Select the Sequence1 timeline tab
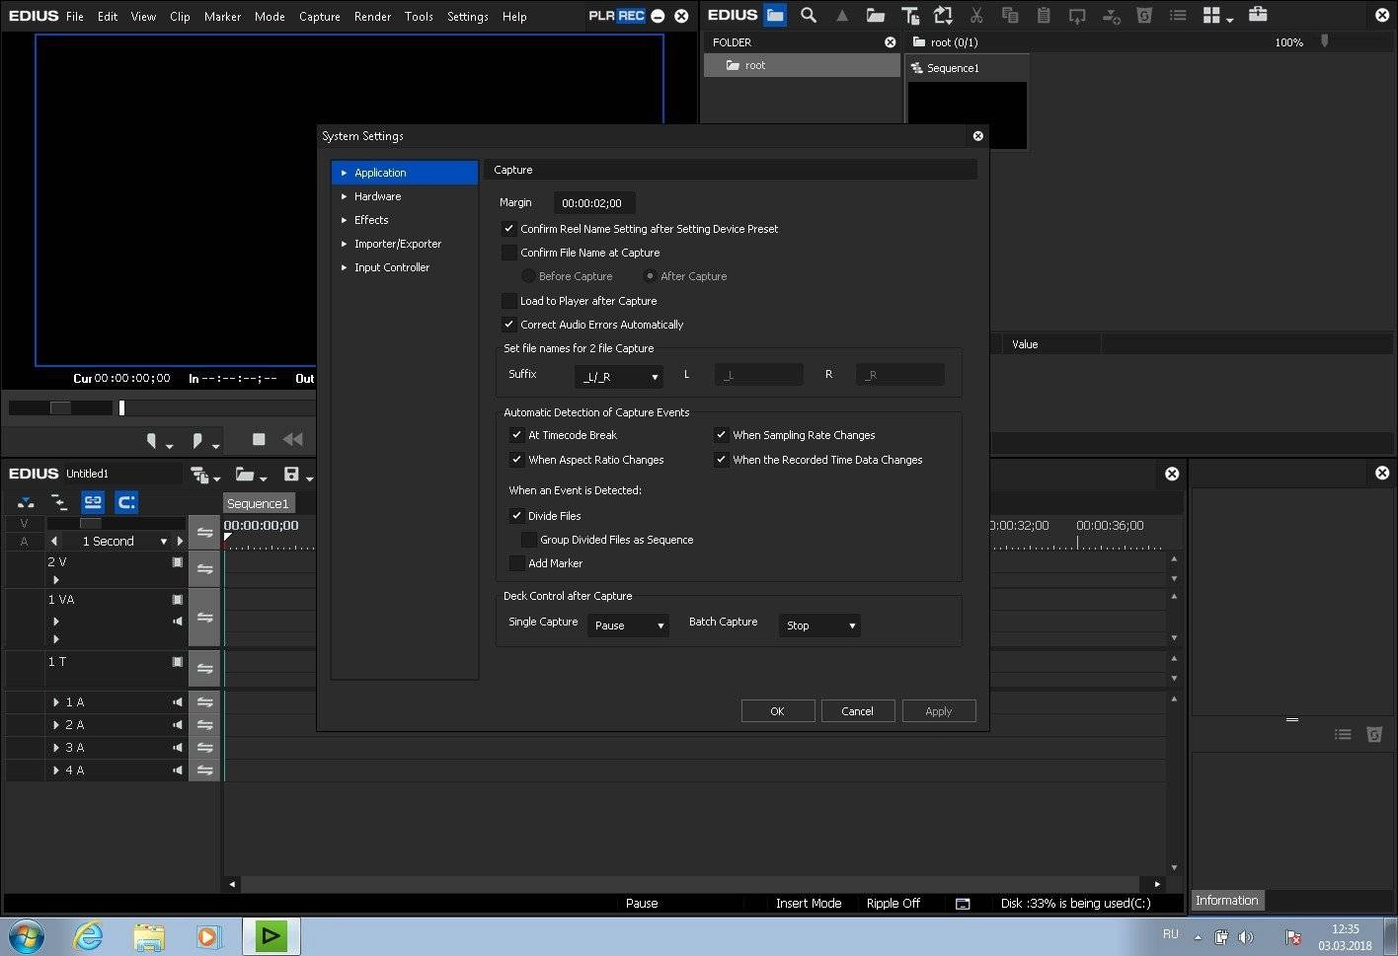This screenshot has height=956, width=1398. click(258, 503)
